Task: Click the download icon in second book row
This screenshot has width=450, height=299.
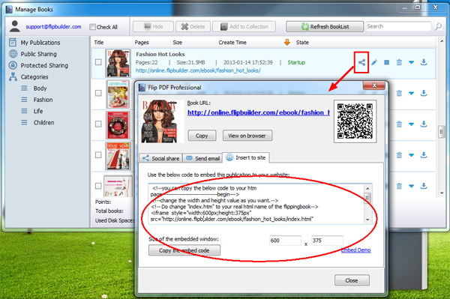Action: tap(424, 93)
